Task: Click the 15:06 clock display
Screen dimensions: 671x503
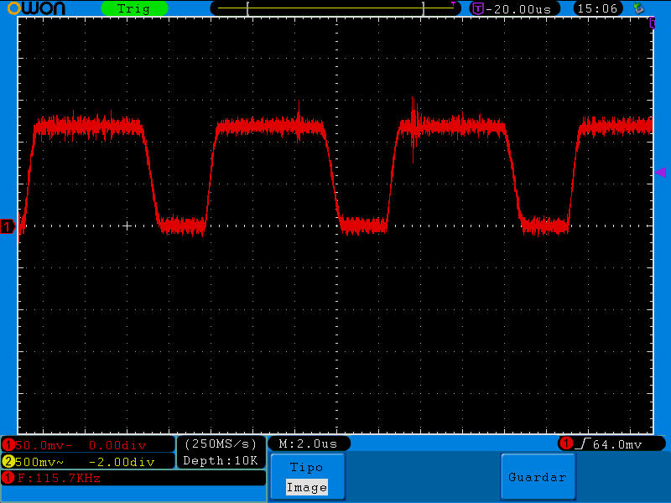Action: click(x=597, y=8)
